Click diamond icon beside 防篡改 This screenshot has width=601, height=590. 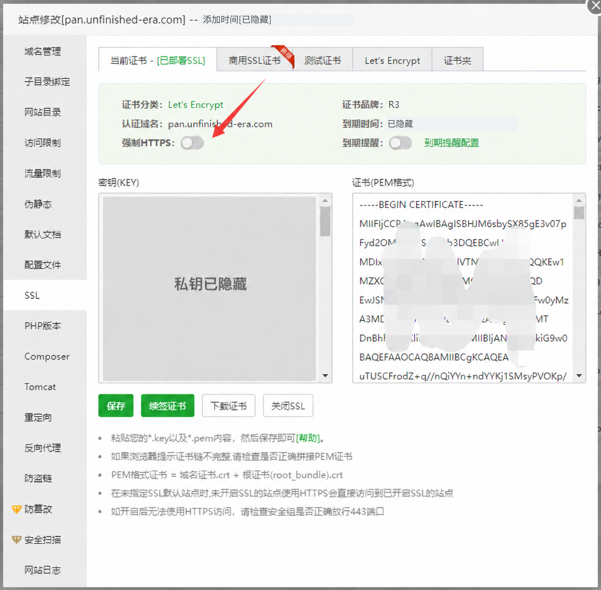click(x=17, y=509)
